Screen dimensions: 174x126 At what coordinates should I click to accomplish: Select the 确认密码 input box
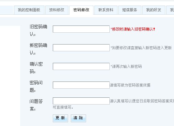click(x=81, y=67)
